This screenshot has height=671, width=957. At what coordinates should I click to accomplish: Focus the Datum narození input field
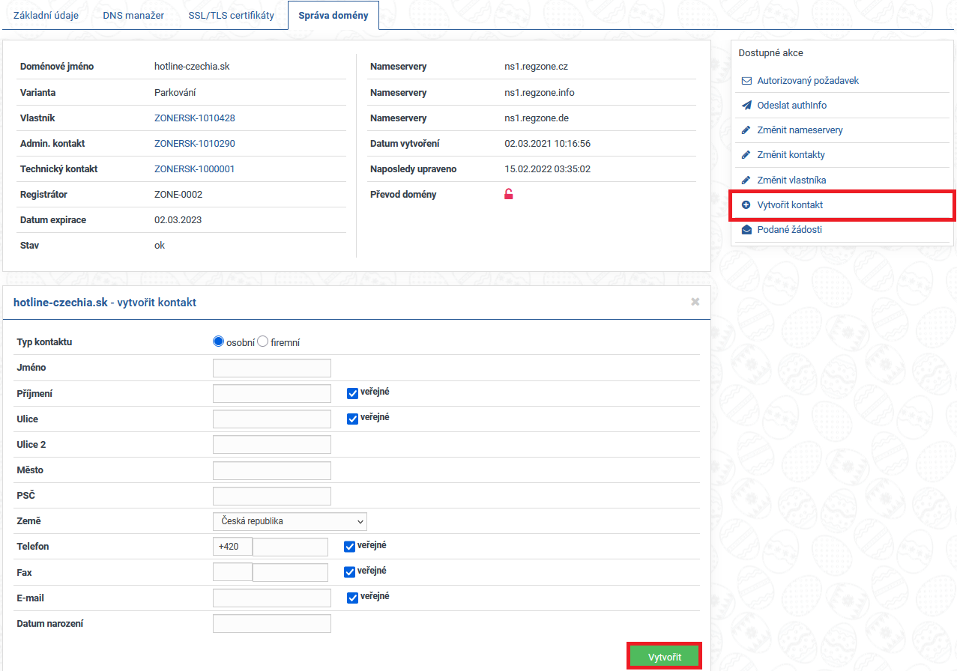point(271,624)
